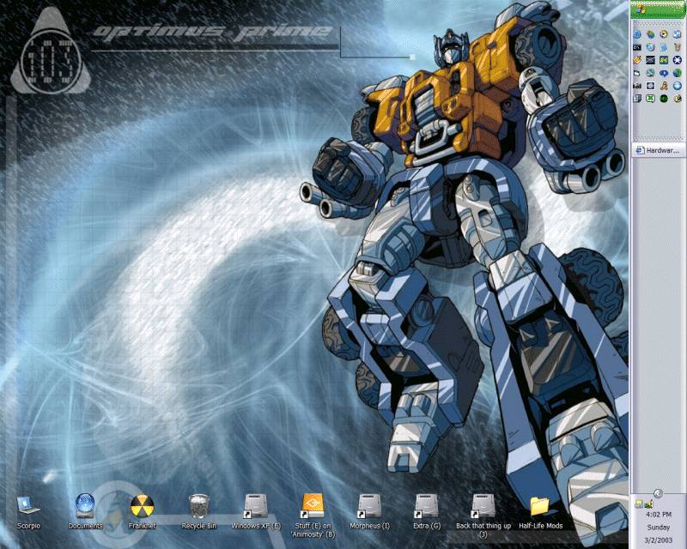Switch to the Hardwar... taskbar window
The width and height of the screenshot is (687, 549).
(x=659, y=151)
